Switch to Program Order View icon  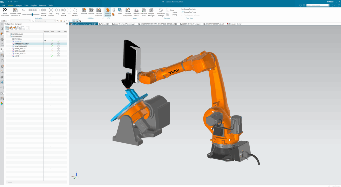[7, 28]
